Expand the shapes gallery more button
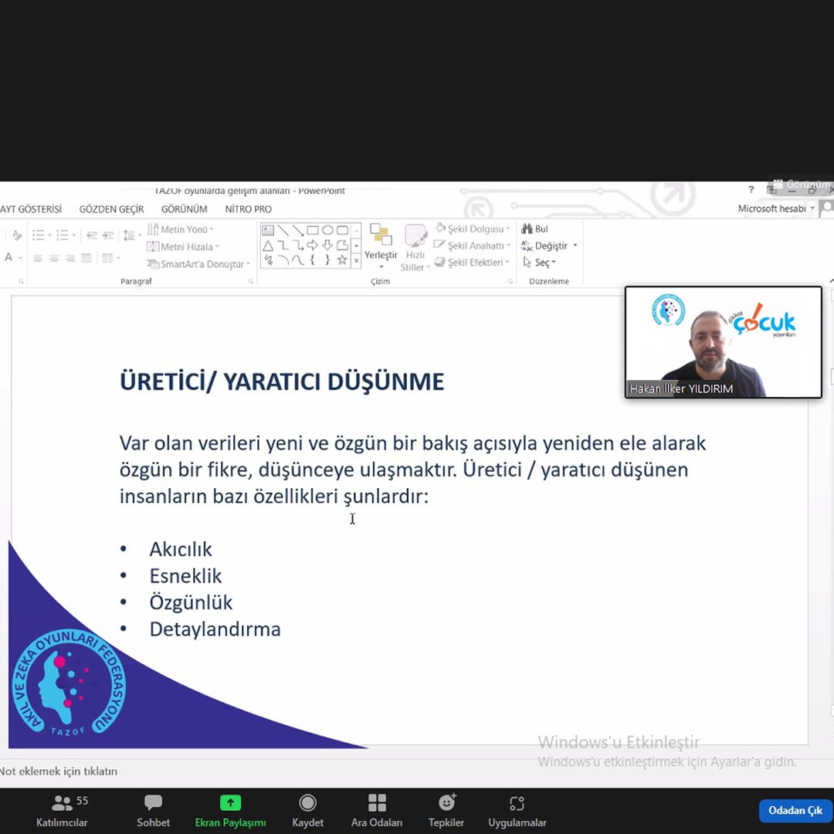The image size is (834, 834). pos(356,260)
